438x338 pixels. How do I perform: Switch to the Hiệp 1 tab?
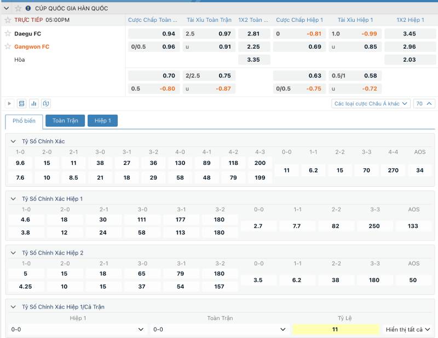[x=102, y=120]
